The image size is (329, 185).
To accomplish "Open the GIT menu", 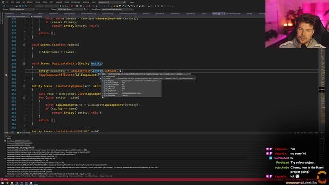I will point(24,2).
